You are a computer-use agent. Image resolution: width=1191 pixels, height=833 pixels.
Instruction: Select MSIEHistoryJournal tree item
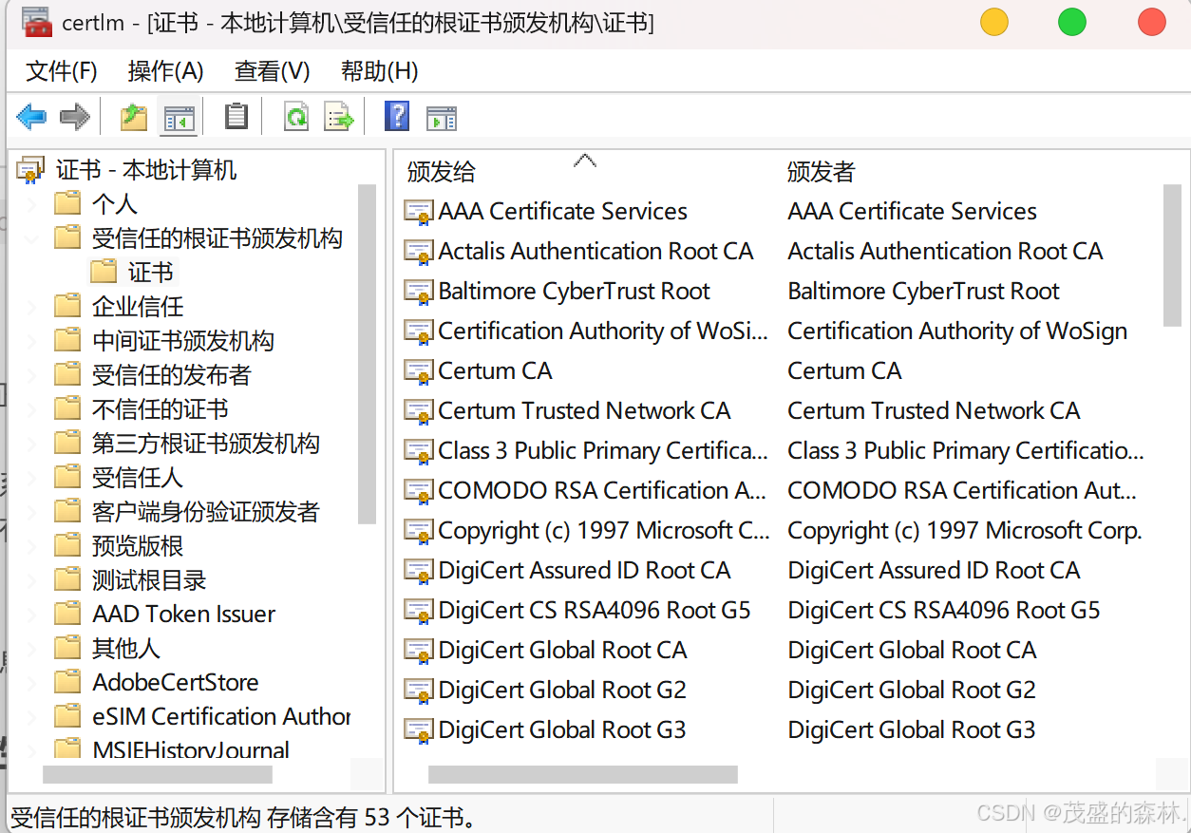[191, 750]
